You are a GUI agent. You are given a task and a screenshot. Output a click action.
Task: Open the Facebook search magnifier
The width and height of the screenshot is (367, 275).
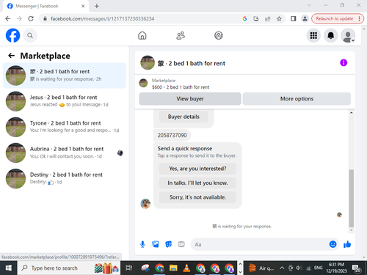coord(30,36)
